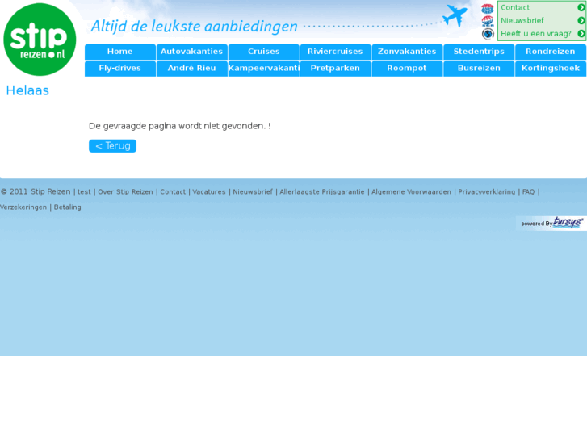Open the Contact link in the top green box
587x440 pixels.
point(515,7)
